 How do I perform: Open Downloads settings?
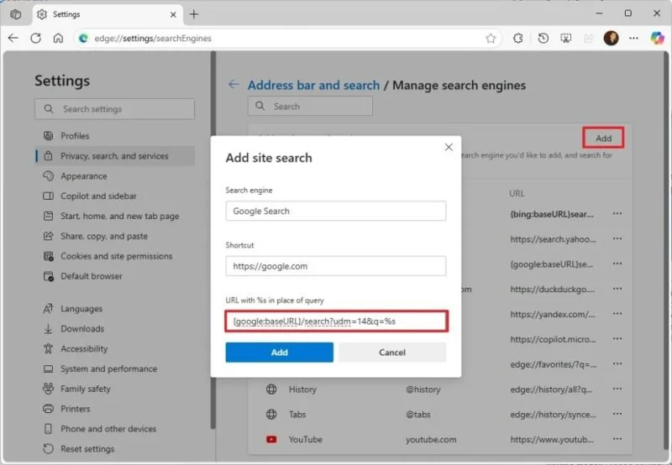pyautogui.click(x=114, y=329)
